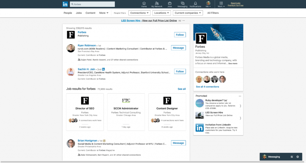Click the Forbes company logo in the results
This screenshot has height=163, width=306.
pyautogui.click(x=71, y=35)
